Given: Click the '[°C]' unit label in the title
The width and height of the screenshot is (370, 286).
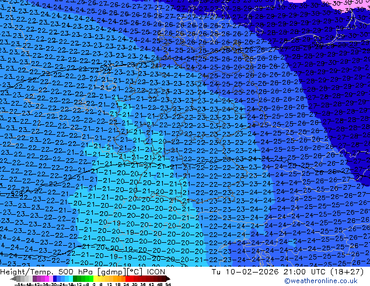Looking at the screenshot, I should [135, 272].
